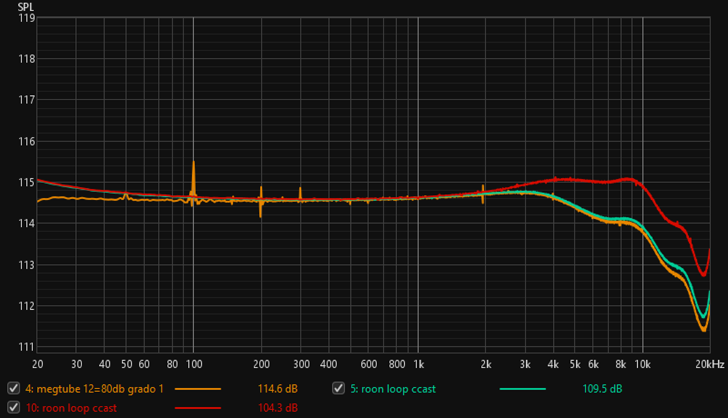Click the 8k frequency axis label
This screenshot has height=418, width=728.
[x=620, y=364]
